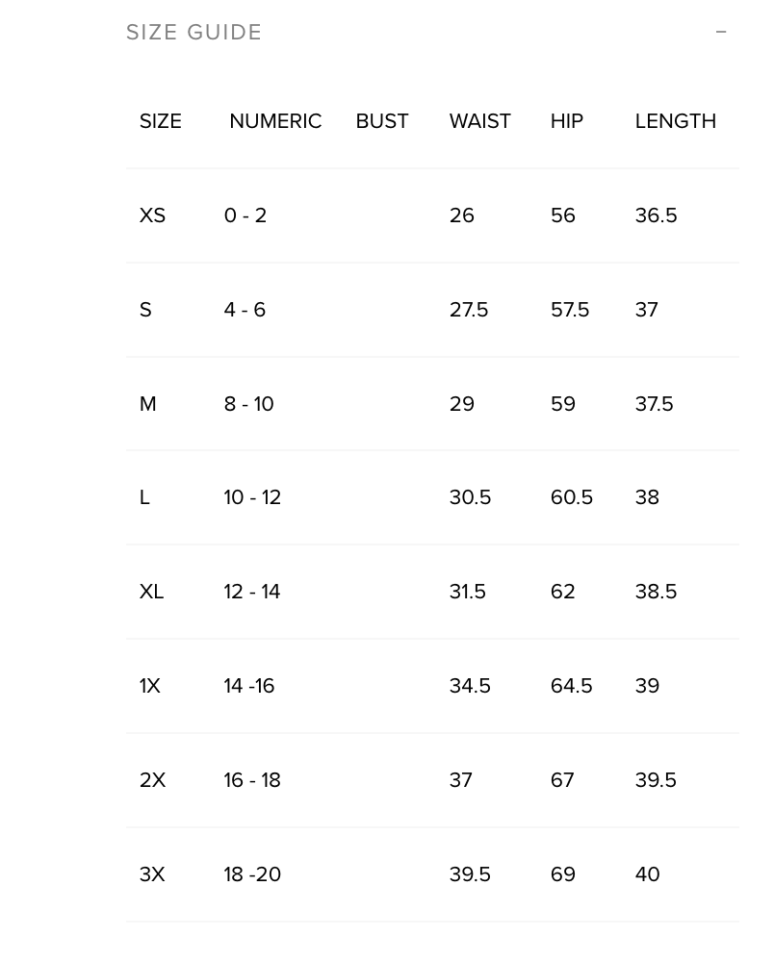Click the SIZE GUIDE heading

coord(194,33)
